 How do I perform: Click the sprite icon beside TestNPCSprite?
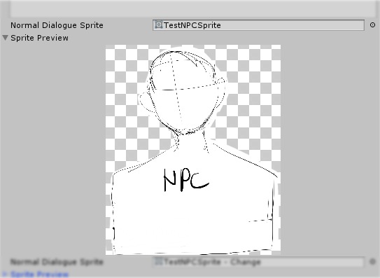158,25
